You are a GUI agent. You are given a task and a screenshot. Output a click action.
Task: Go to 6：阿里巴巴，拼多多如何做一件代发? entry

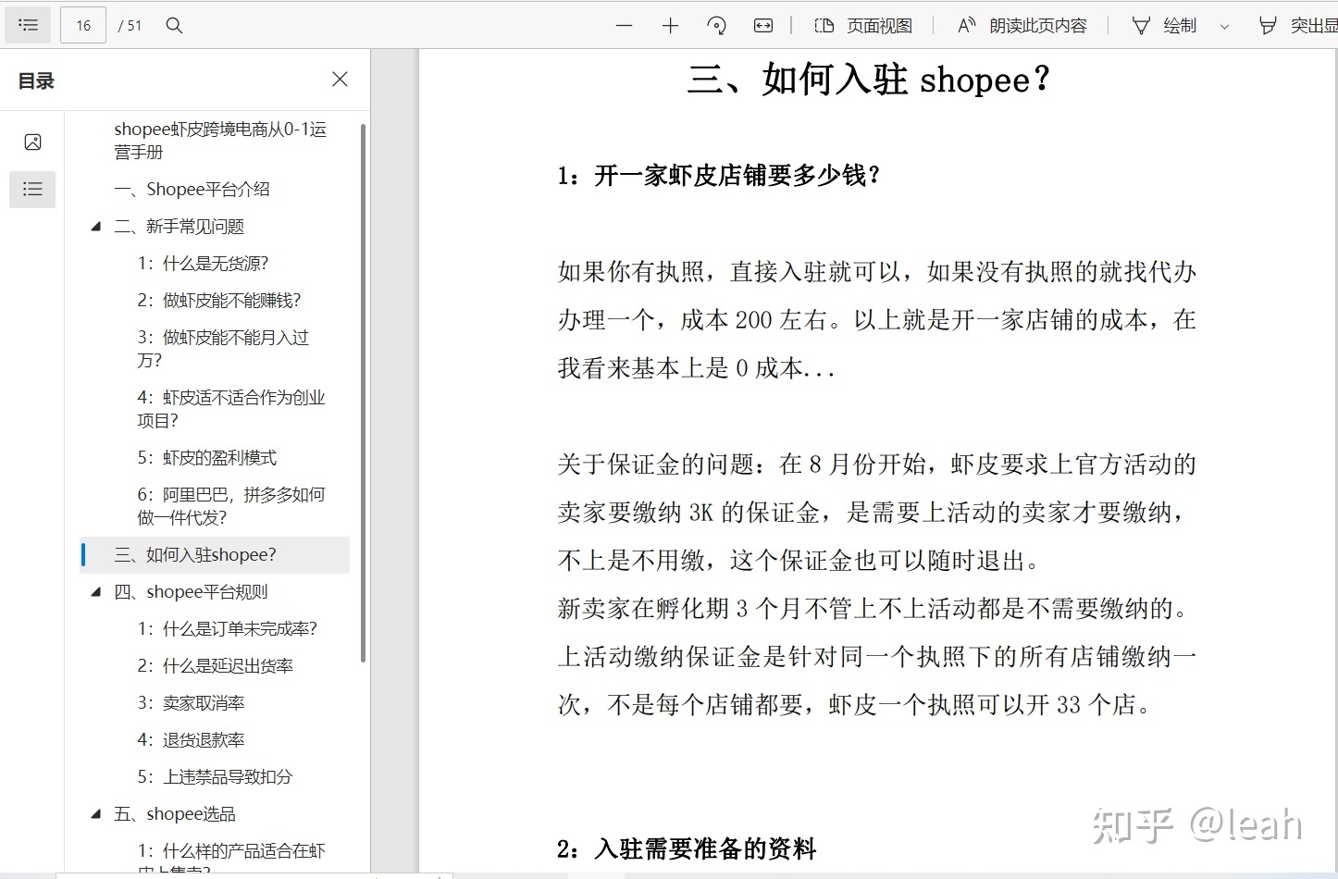click(231, 506)
